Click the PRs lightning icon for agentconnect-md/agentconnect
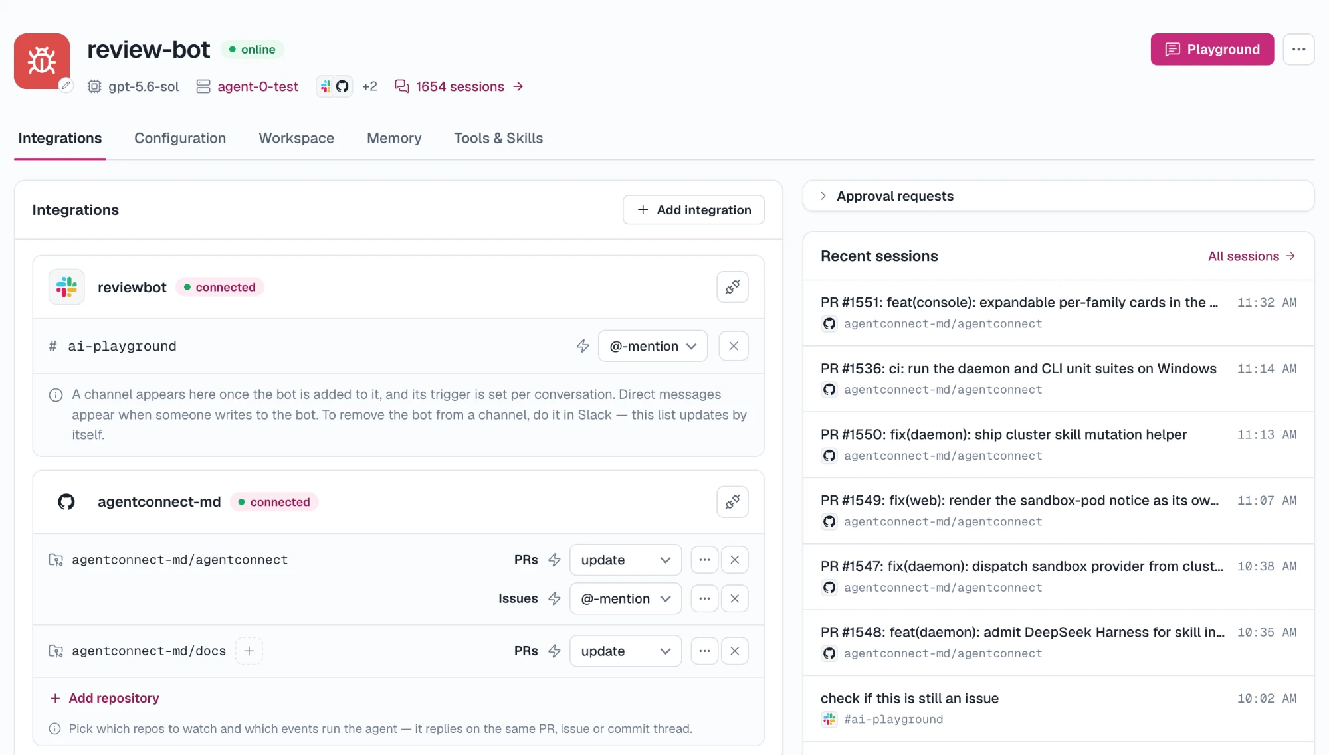This screenshot has width=1329, height=755. point(555,560)
